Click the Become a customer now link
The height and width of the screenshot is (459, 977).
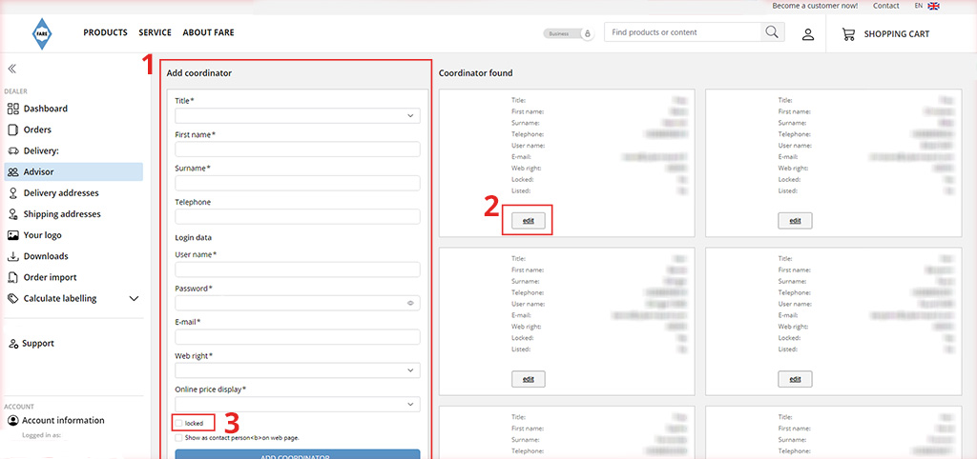pos(815,6)
